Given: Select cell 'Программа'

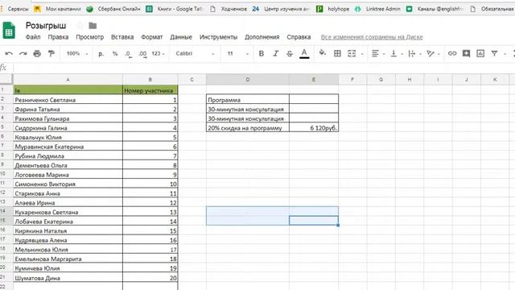Looking at the screenshot, I should (248, 99).
